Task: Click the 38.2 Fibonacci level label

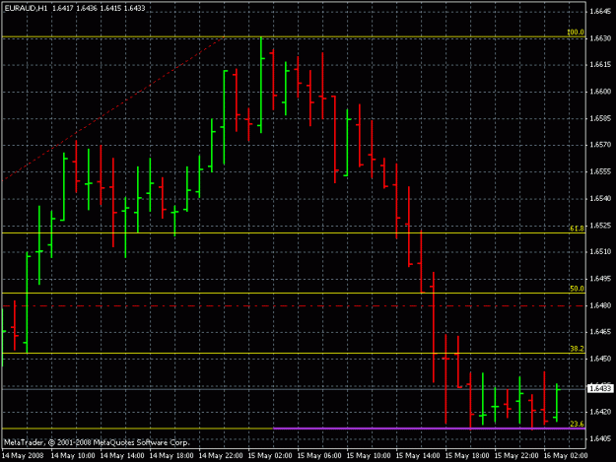Action: (577, 349)
